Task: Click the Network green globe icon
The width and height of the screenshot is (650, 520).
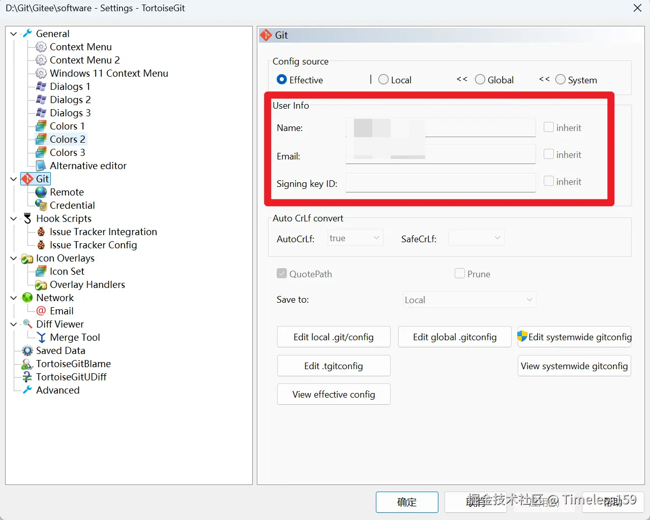Action: tap(27, 298)
